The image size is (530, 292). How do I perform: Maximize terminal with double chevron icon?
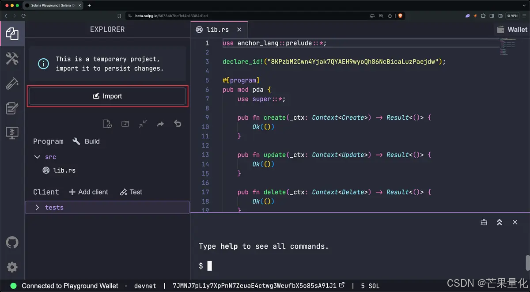pos(499,222)
